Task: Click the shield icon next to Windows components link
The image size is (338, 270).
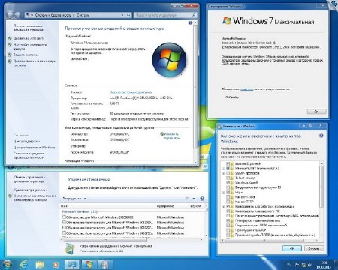Action: pos(10,196)
